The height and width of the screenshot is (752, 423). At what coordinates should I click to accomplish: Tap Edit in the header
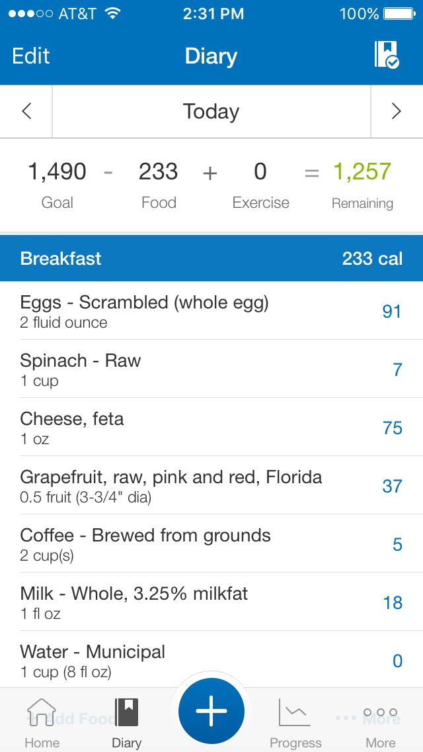[x=31, y=56]
